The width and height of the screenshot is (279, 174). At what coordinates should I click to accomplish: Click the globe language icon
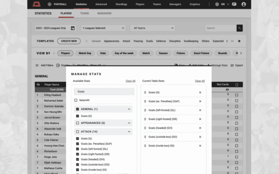pyautogui.click(x=217, y=4)
